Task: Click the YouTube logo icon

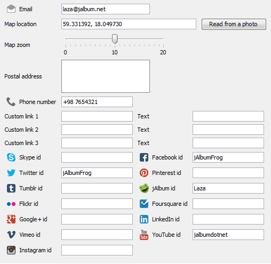Action: click(x=144, y=235)
